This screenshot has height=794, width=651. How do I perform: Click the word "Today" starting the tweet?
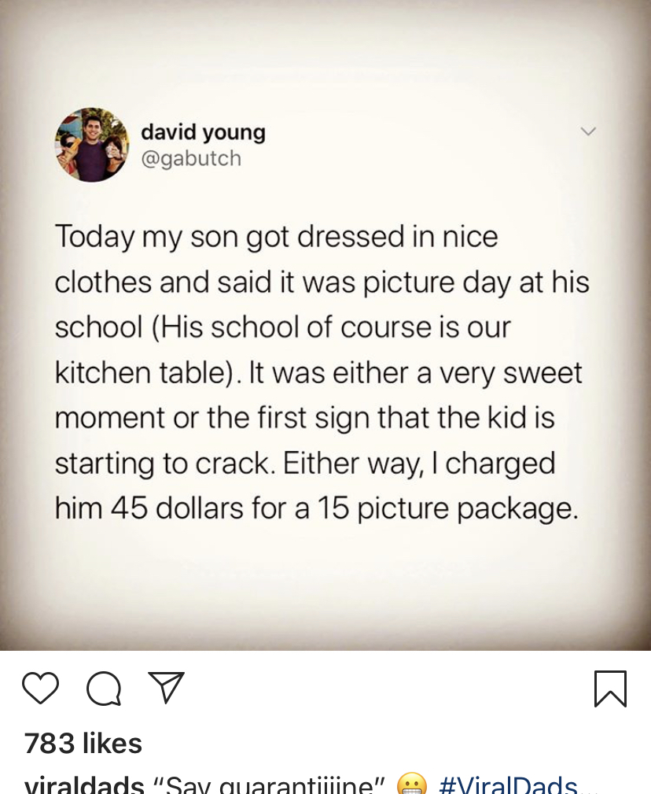coord(94,237)
